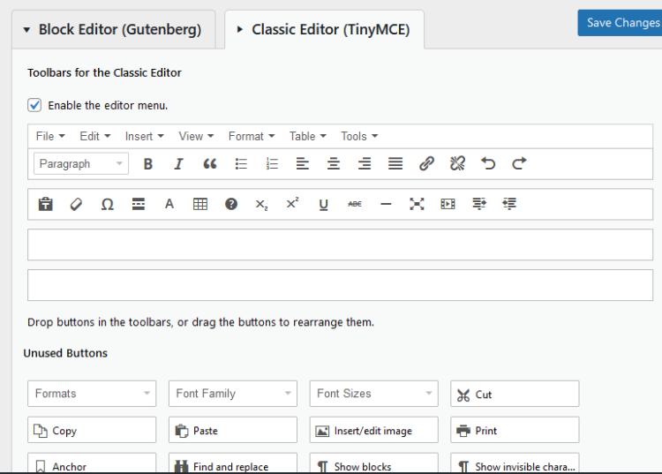Open the Font Family dropdown
This screenshot has height=474, width=662.
pyautogui.click(x=233, y=394)
